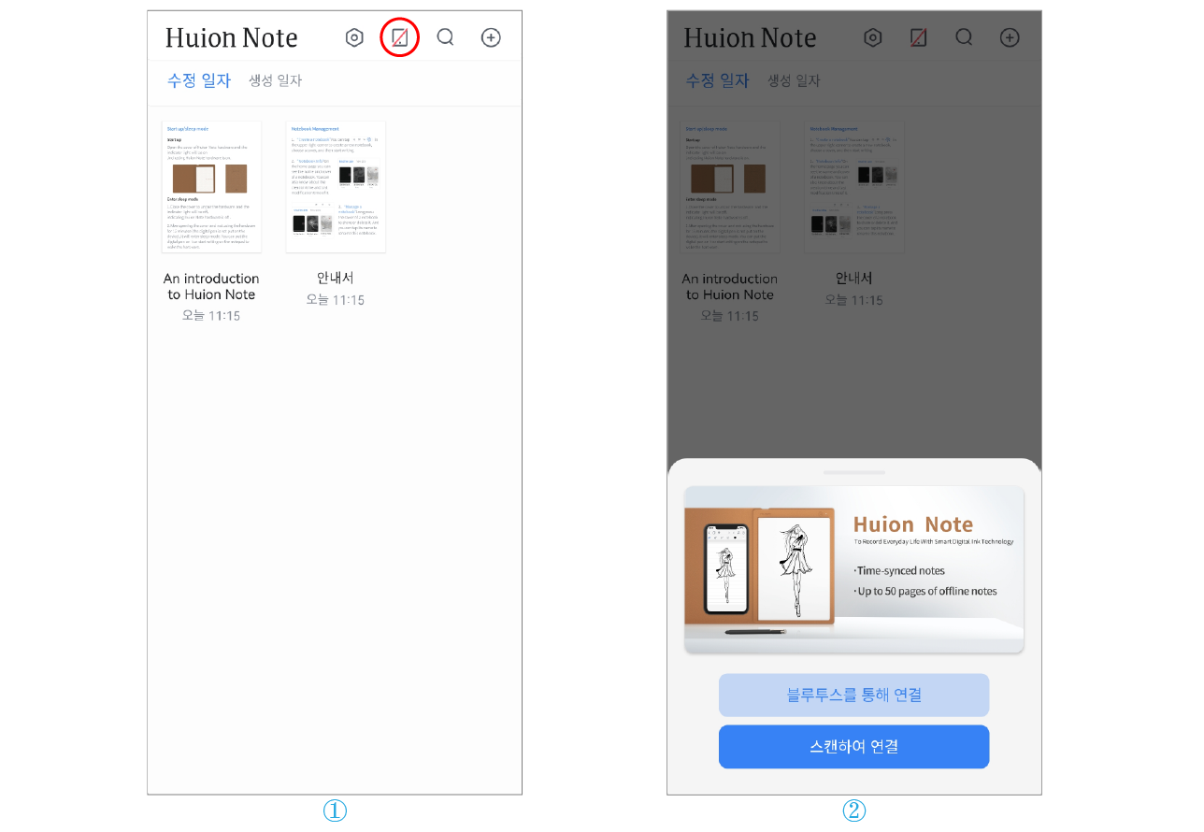Add a new note in left screen

click(x=491, y=37)
